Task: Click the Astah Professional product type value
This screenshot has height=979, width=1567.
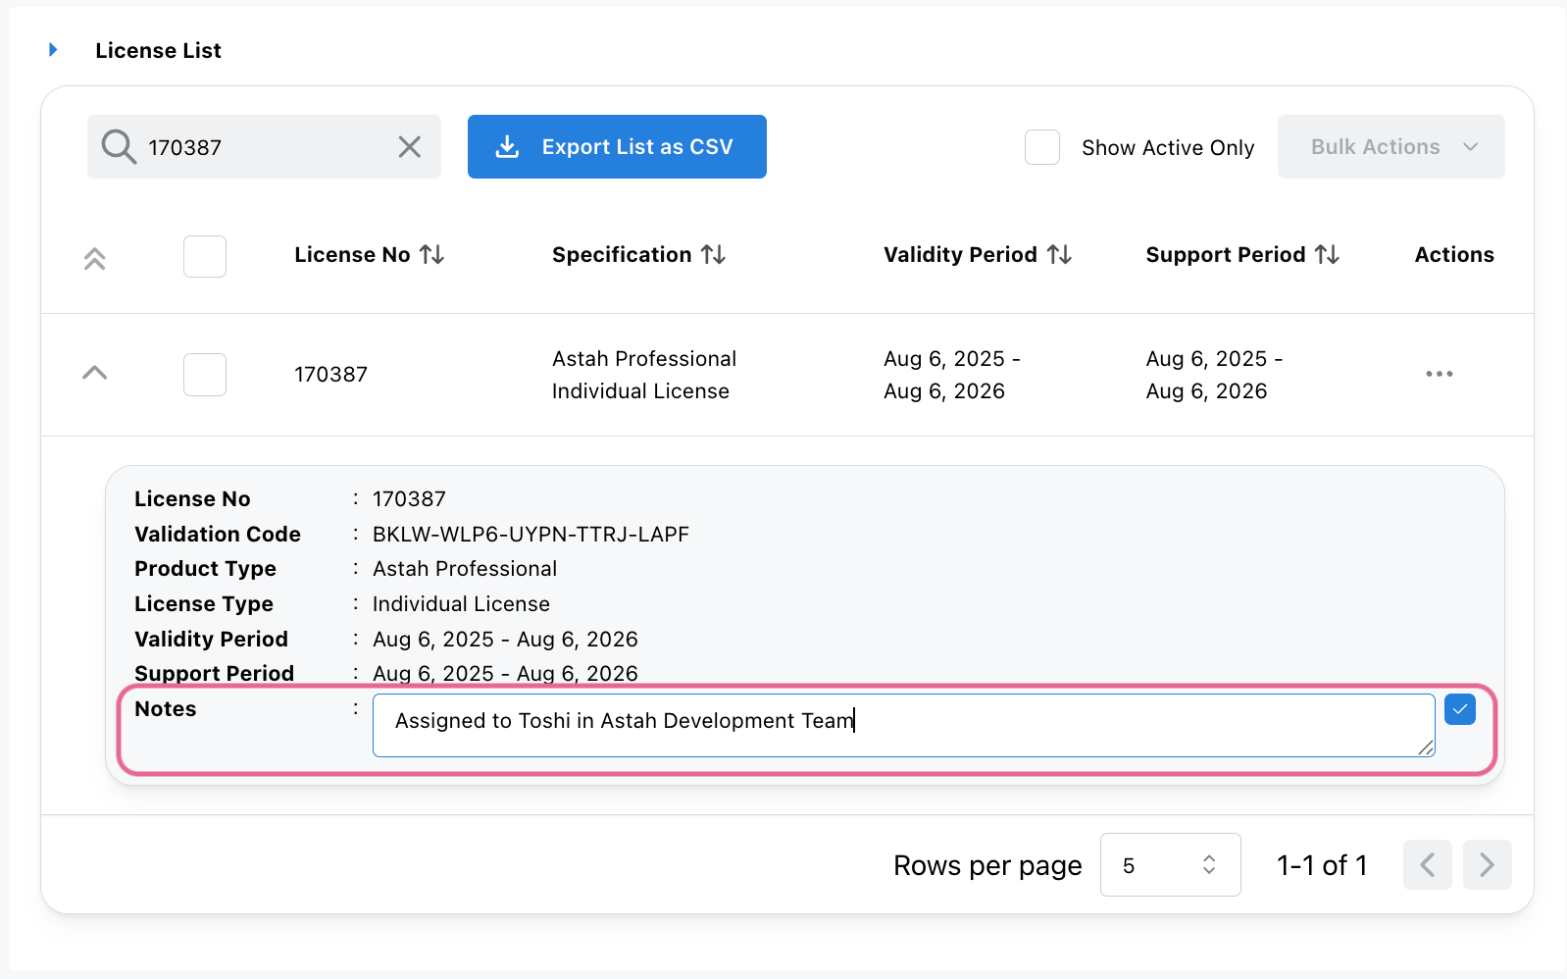Action: [x=465, y=569]
